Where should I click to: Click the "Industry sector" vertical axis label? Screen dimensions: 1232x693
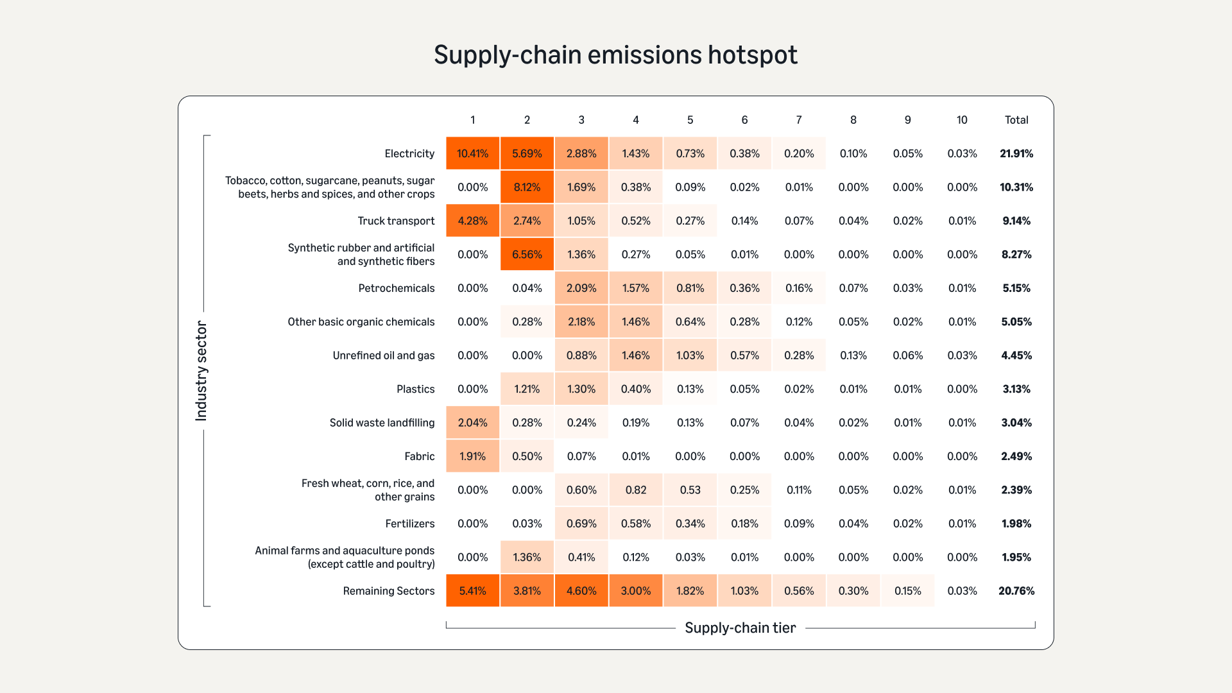pyautogui.click(x=201, y=371)
